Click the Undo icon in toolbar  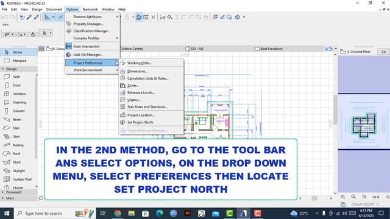coord(5,17)
